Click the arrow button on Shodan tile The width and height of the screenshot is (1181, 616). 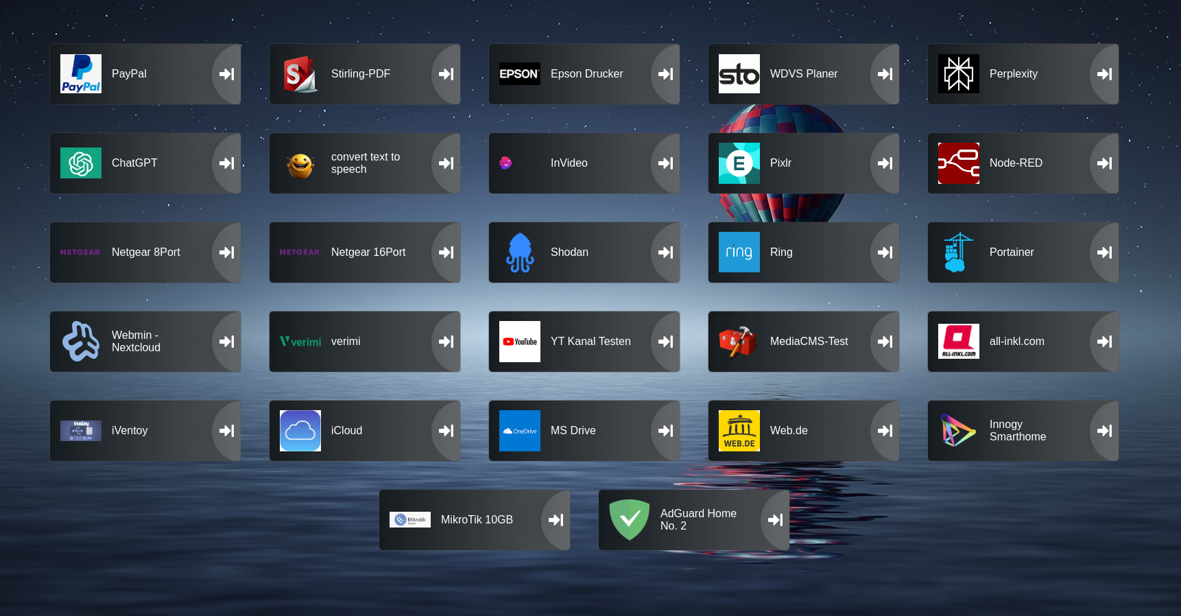pyautogui.click(x=665, y=252)
